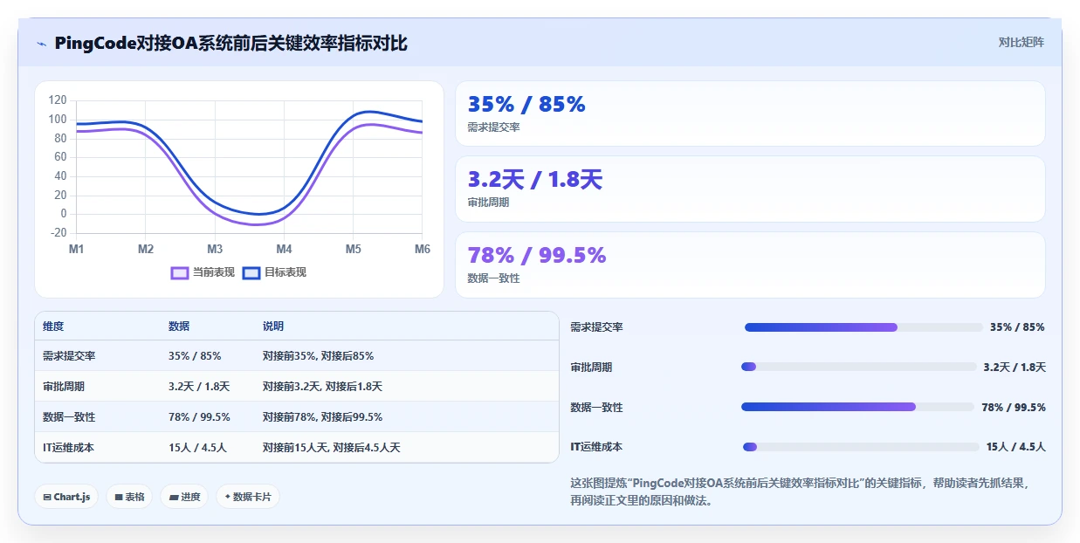This screenshot has width=1080, height=543.
Task: Click the M4 axis label on chart
Action: 284,249
